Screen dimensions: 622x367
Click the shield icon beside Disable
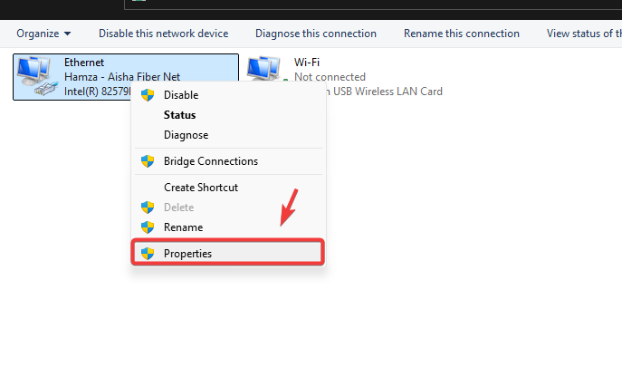click(x=148, y=95)
